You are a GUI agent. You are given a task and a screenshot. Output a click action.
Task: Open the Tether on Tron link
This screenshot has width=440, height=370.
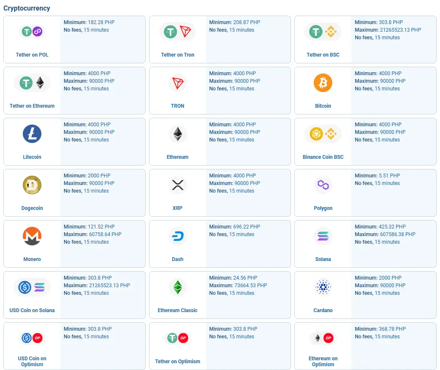177,55
